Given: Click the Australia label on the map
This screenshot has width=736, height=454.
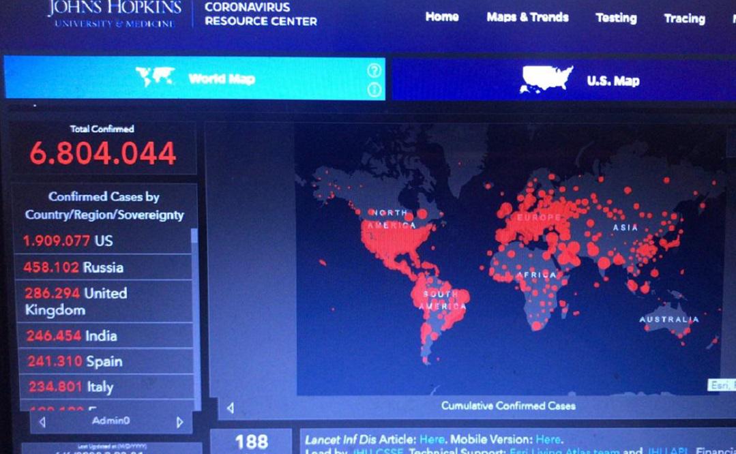Looking at the screenshot, I should coord(669,320).
